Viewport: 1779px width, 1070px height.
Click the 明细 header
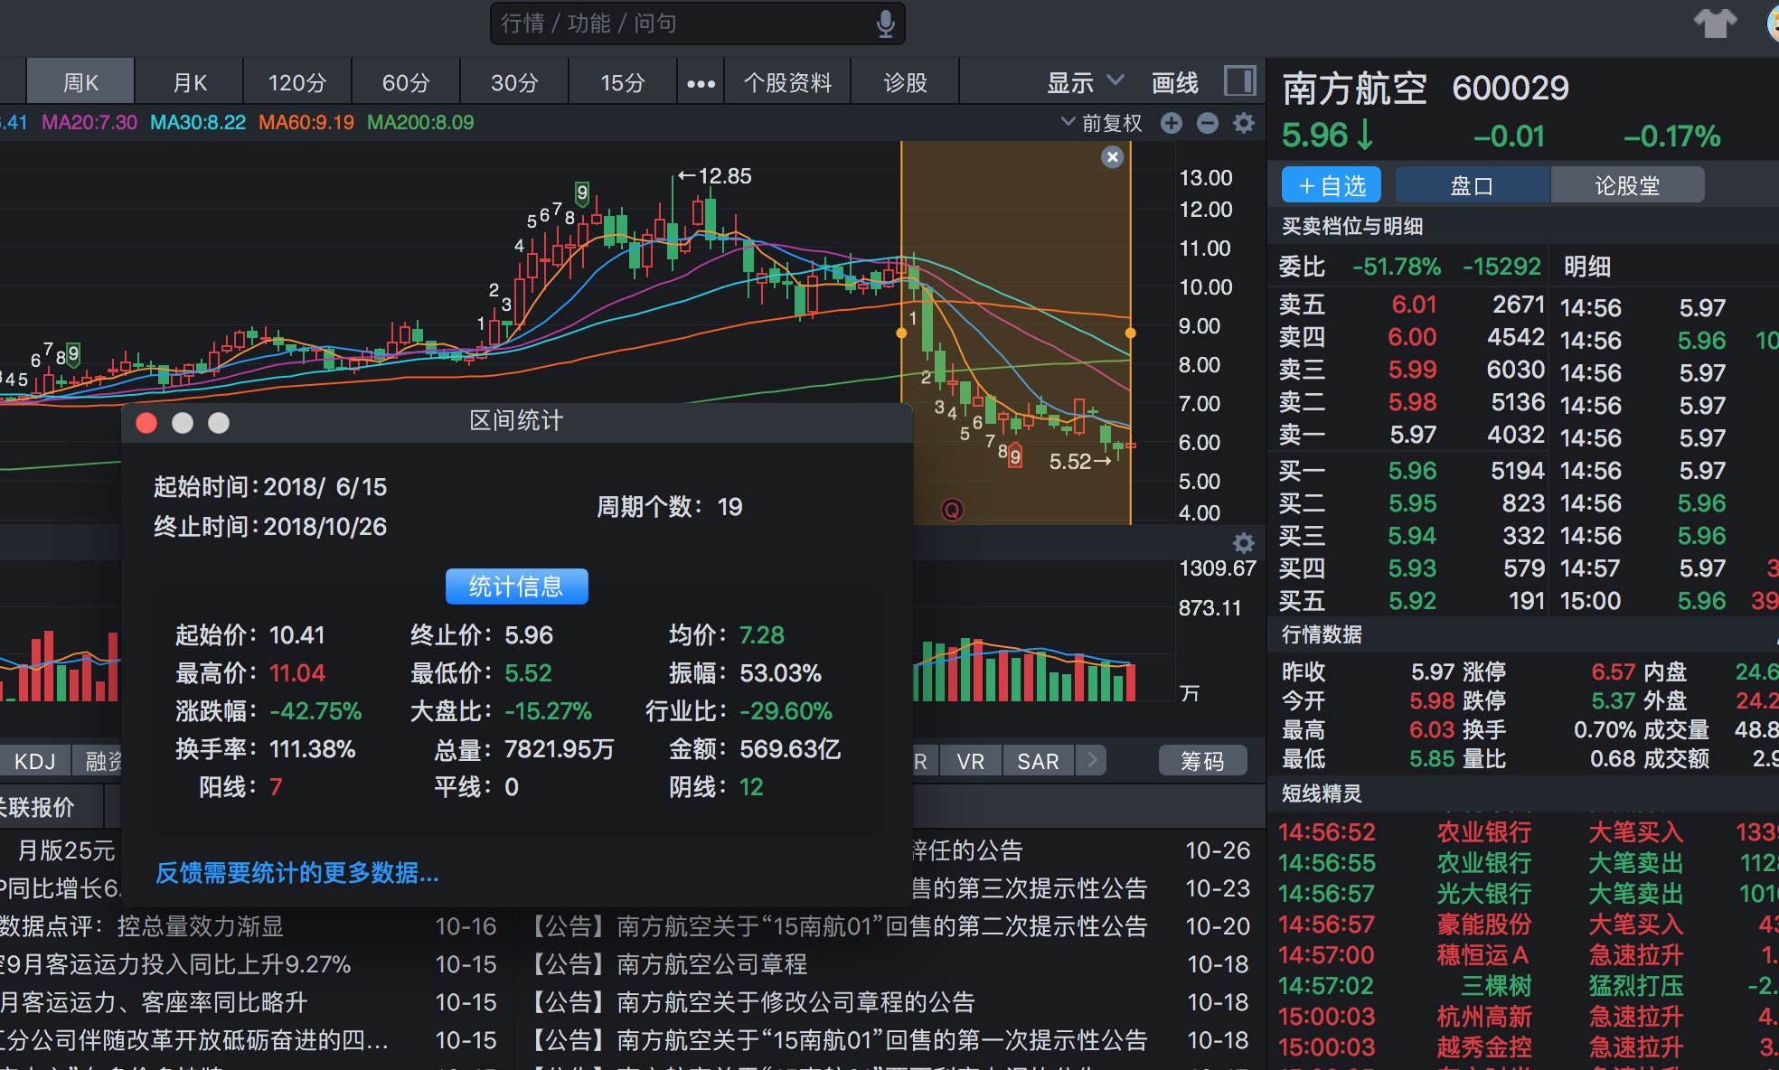tap(1587, 267)
